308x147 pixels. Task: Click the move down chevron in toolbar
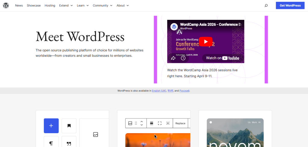coord(142,125)
